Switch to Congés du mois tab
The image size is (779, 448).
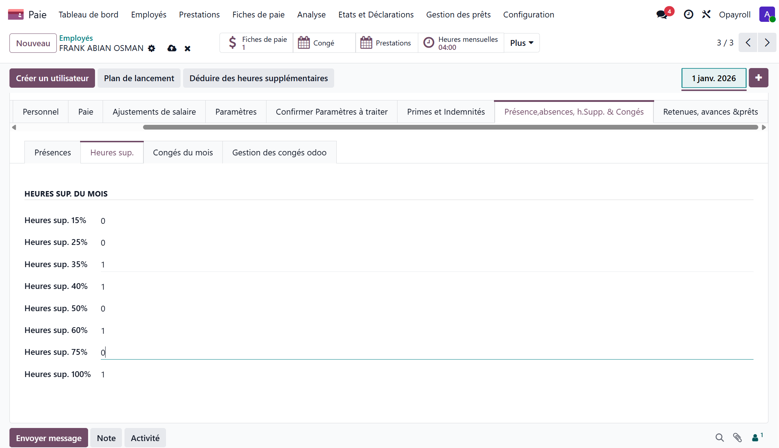(x=183, y=152)
